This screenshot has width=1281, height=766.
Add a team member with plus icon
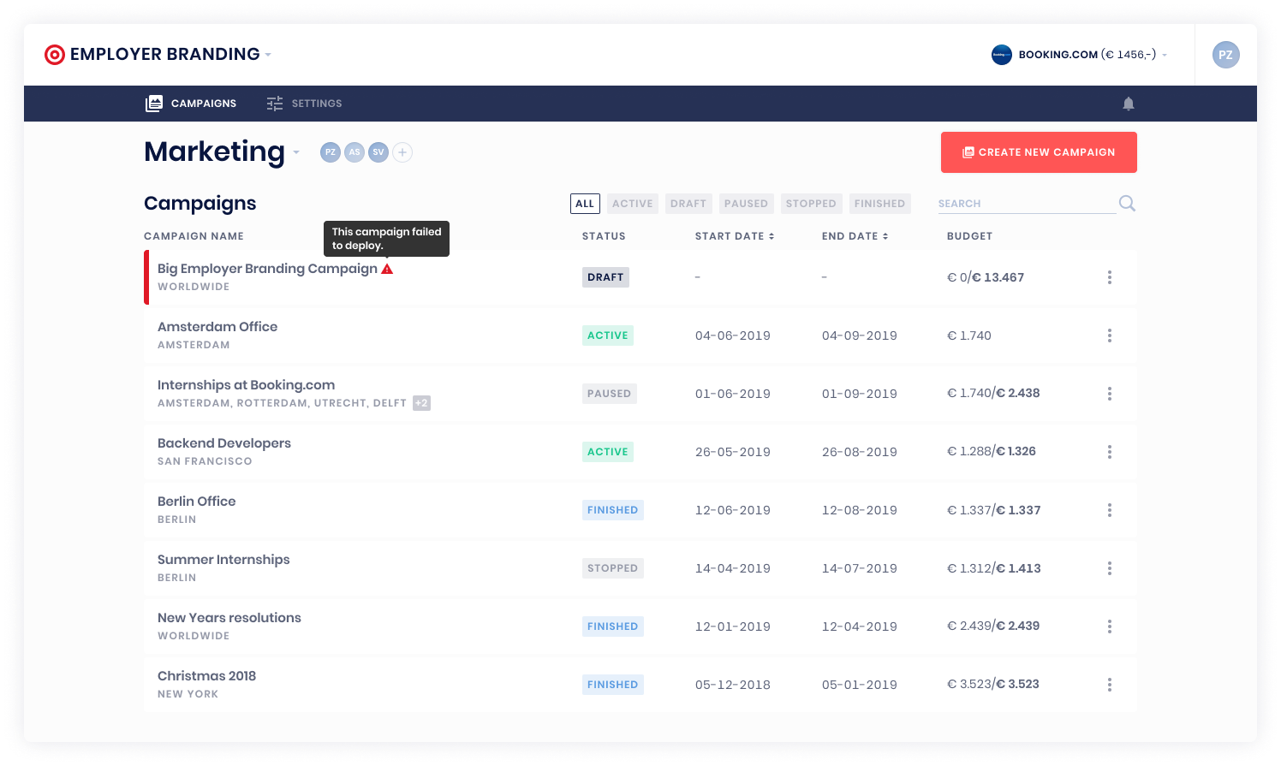point(402,152)
